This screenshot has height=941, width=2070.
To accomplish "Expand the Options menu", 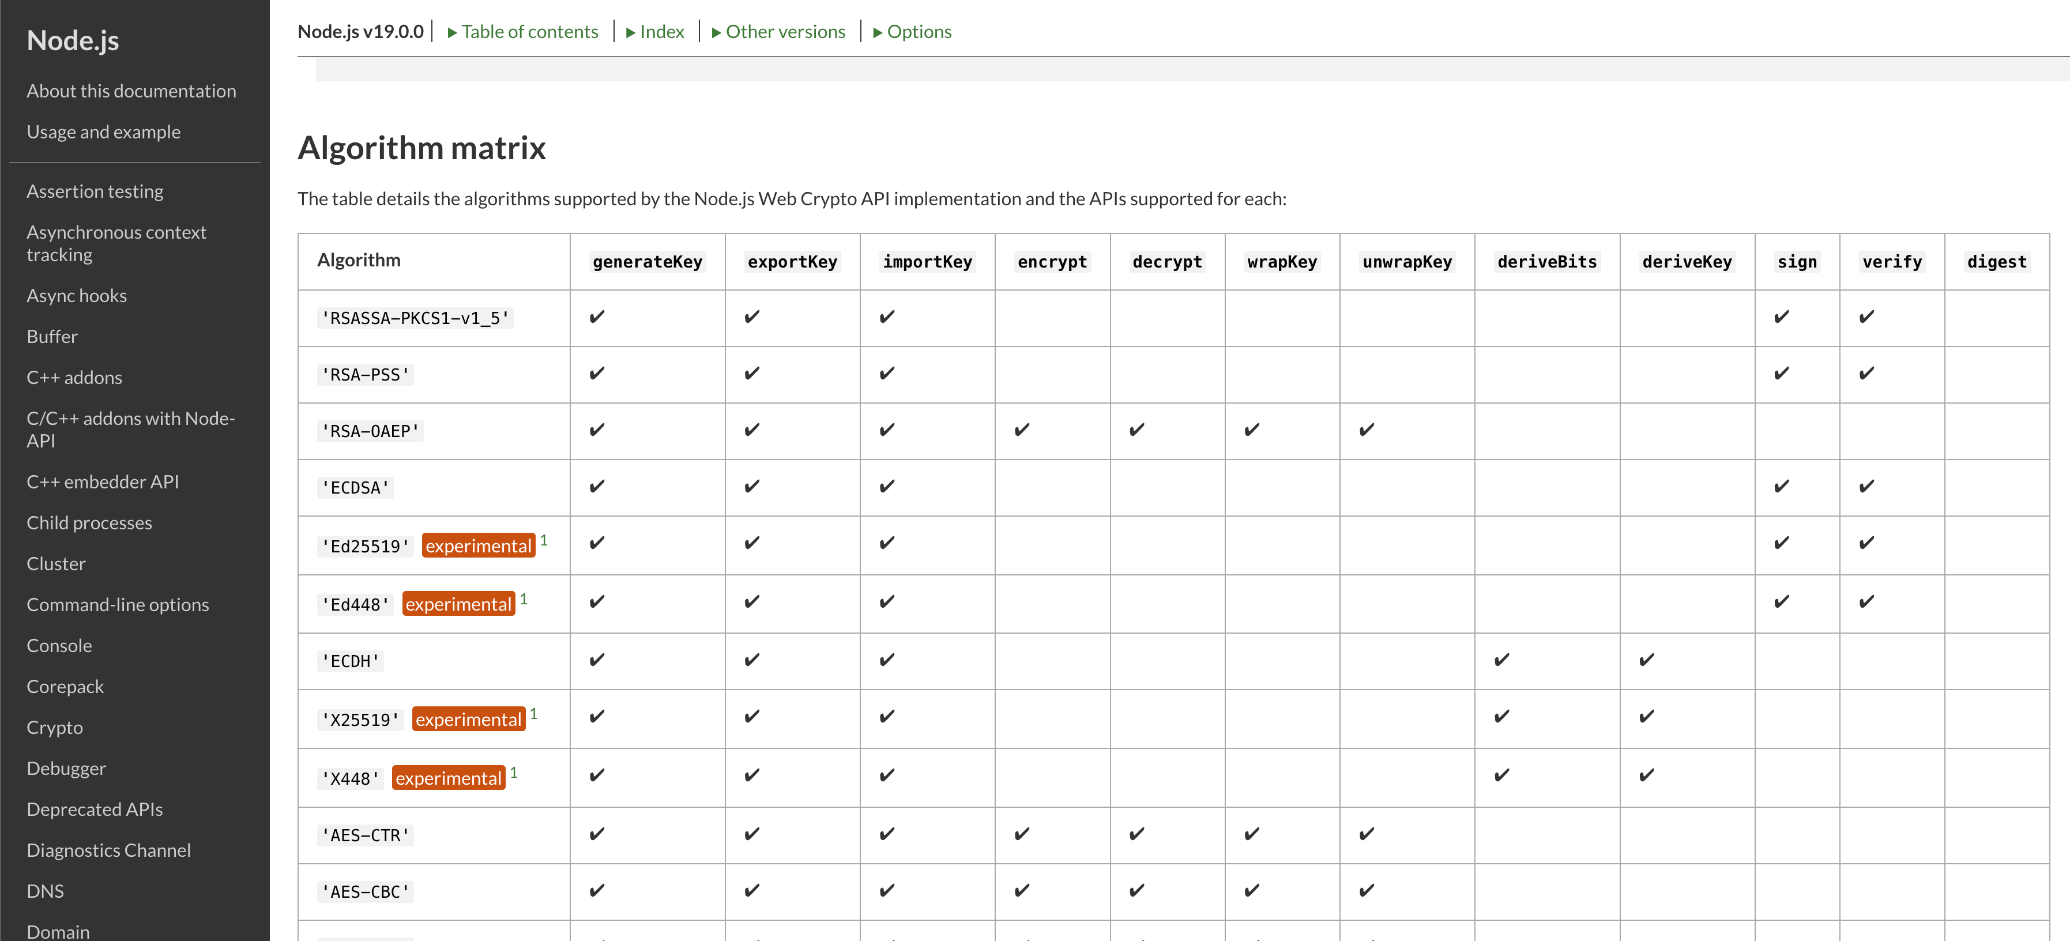I will click(x=912, y=31).
